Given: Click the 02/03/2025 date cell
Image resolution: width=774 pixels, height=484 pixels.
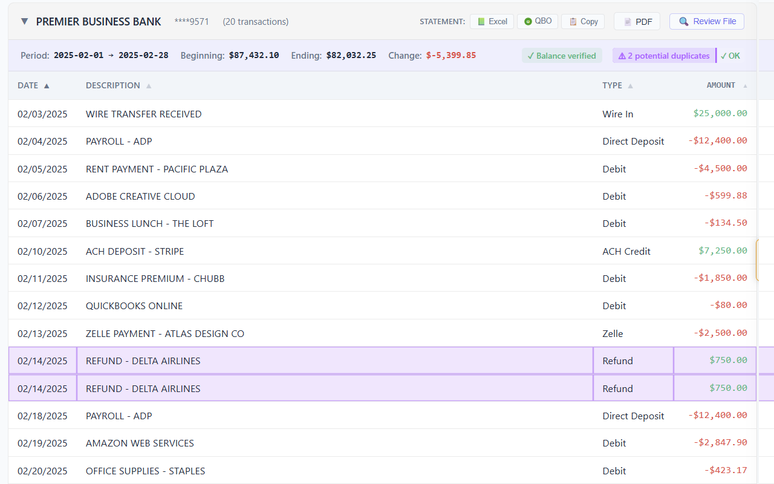Looking at the screenshot, I should click(42, 114).
